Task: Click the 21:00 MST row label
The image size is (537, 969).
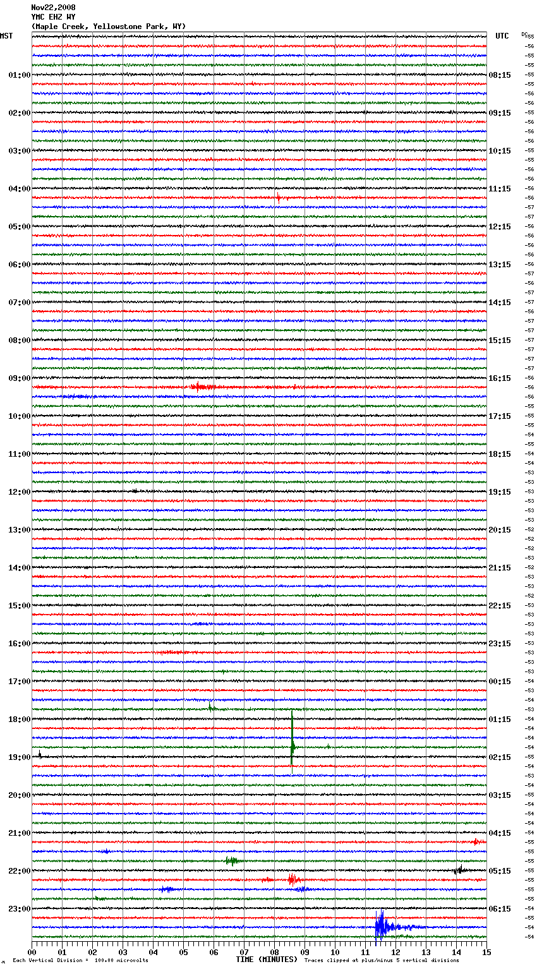Action: coord(19,833)
